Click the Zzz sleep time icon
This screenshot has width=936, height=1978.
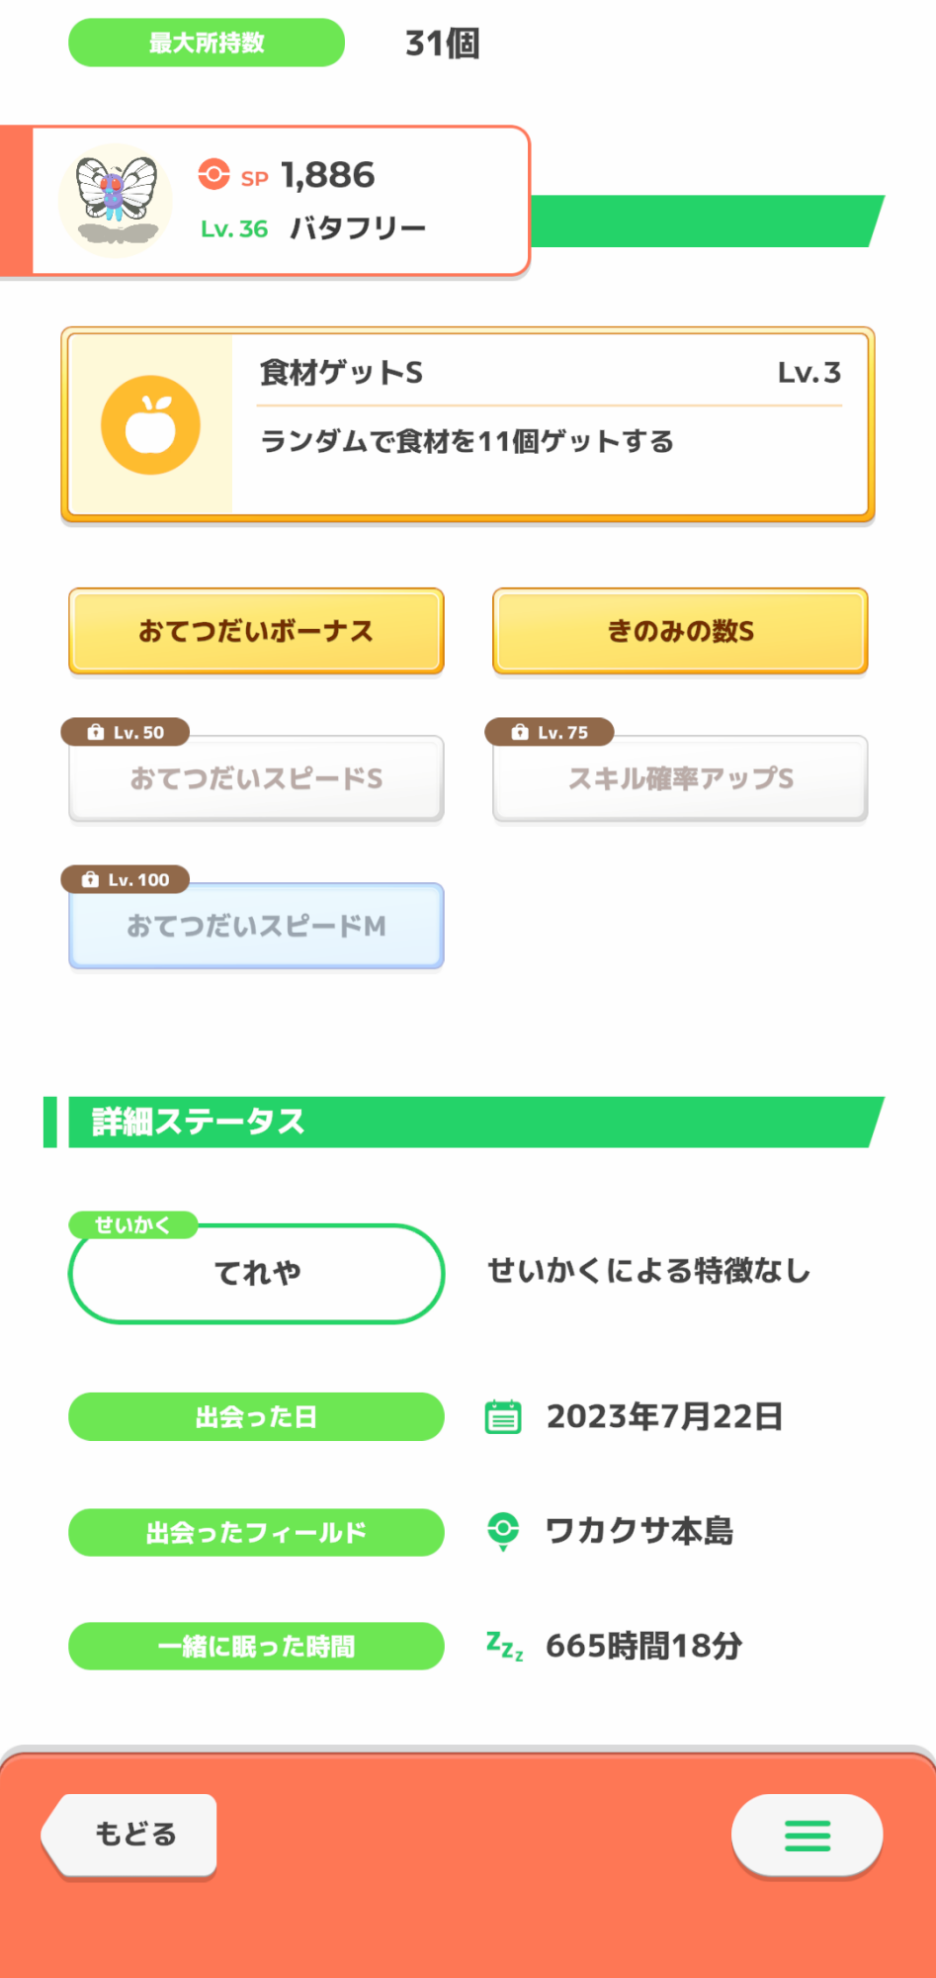pyautogui.click(x=504, y=1646)
